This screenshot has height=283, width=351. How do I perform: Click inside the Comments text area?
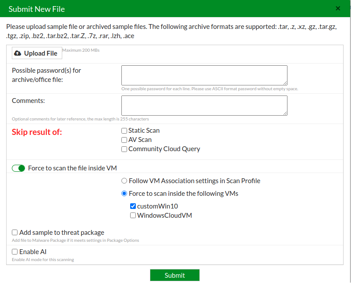tap(204, 106)
